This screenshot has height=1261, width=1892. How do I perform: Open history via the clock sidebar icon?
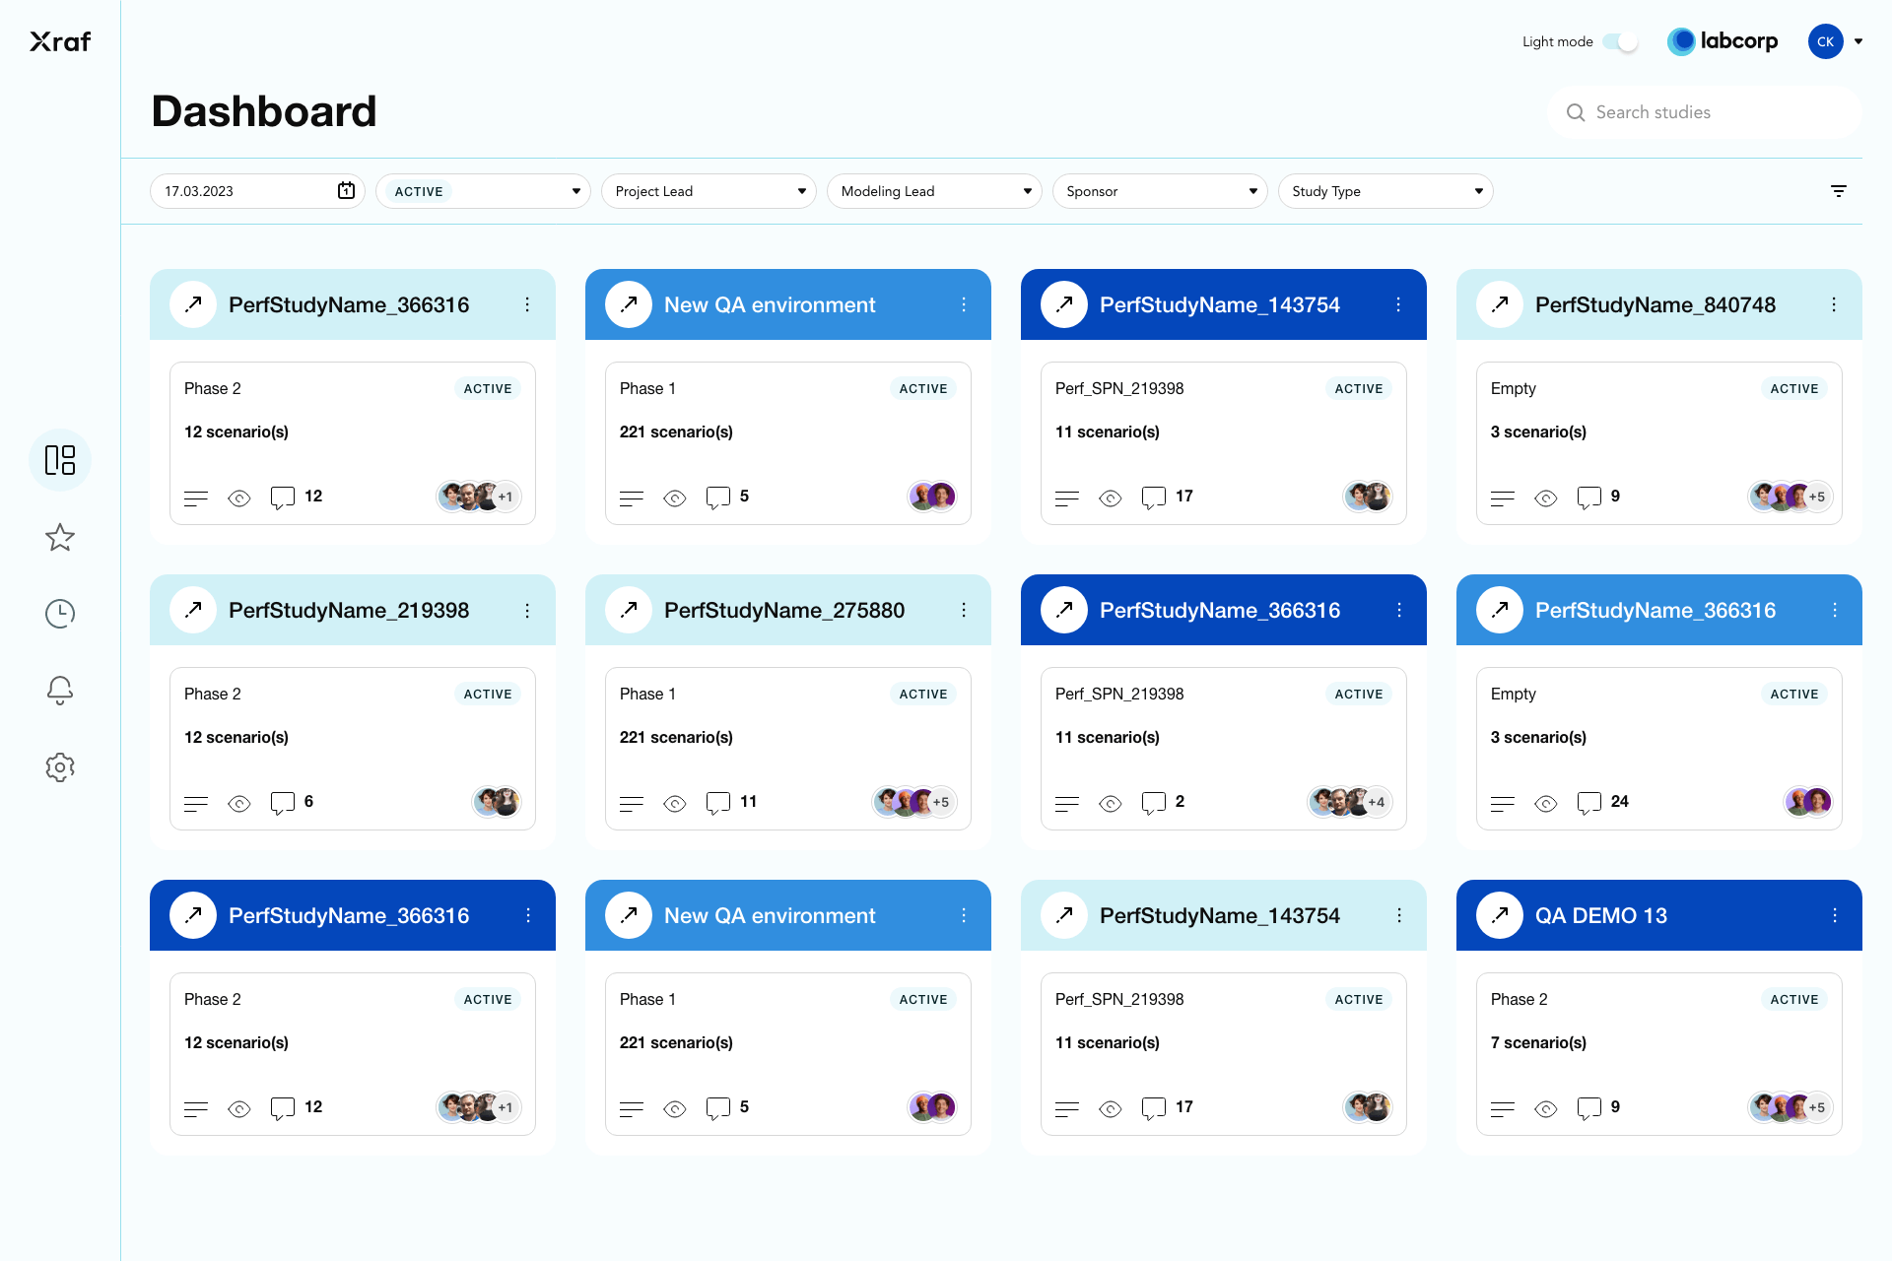click(x=60, y=614)
